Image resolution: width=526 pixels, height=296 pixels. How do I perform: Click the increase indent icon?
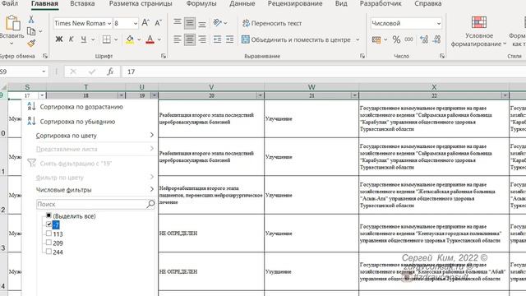click(x=230, y=39)
